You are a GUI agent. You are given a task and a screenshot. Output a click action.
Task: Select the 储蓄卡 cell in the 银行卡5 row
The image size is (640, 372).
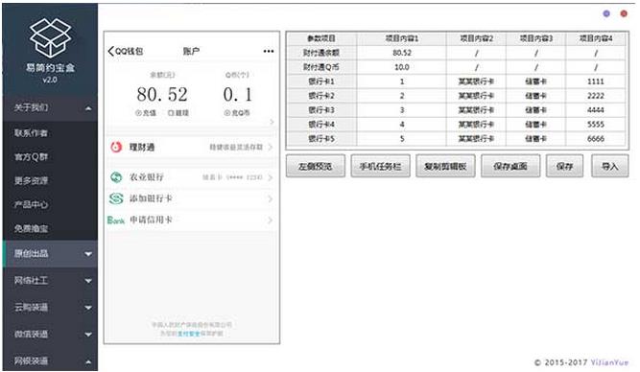[x=536, y=139]
